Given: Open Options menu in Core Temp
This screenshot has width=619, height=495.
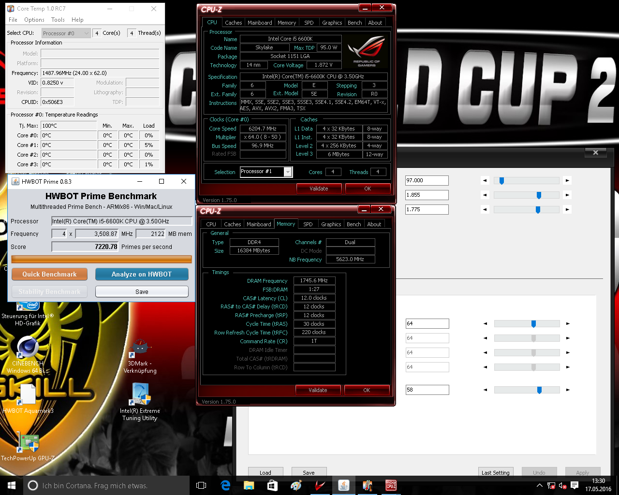Looking at the screenshot, I should point(34,20).
